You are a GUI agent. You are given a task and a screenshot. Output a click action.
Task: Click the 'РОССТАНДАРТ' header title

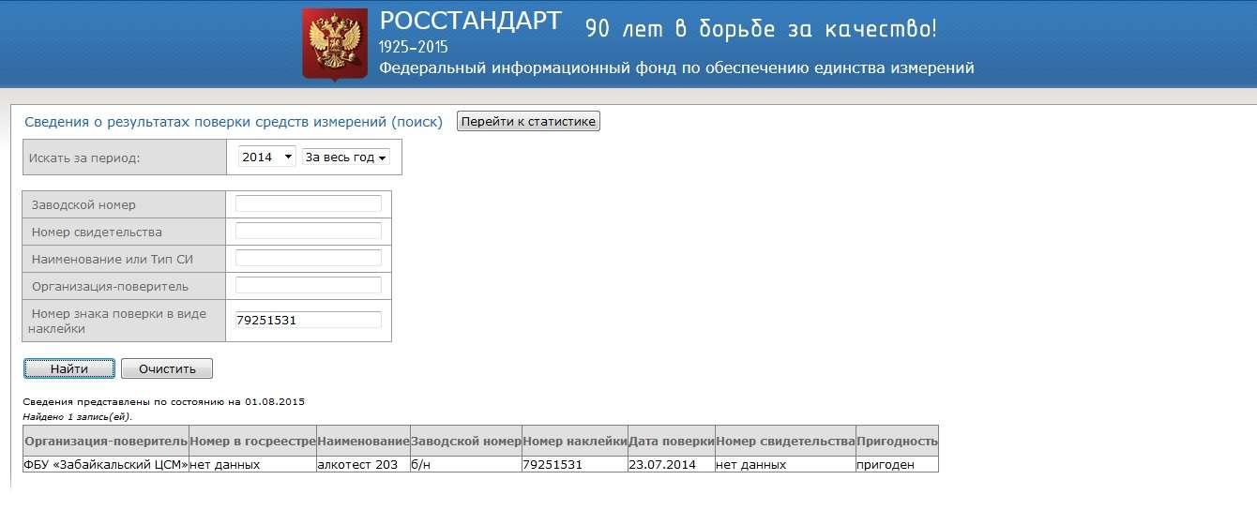[x=470, y=21]
